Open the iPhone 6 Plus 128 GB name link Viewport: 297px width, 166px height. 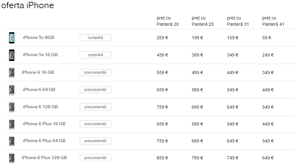pos(44,158)
